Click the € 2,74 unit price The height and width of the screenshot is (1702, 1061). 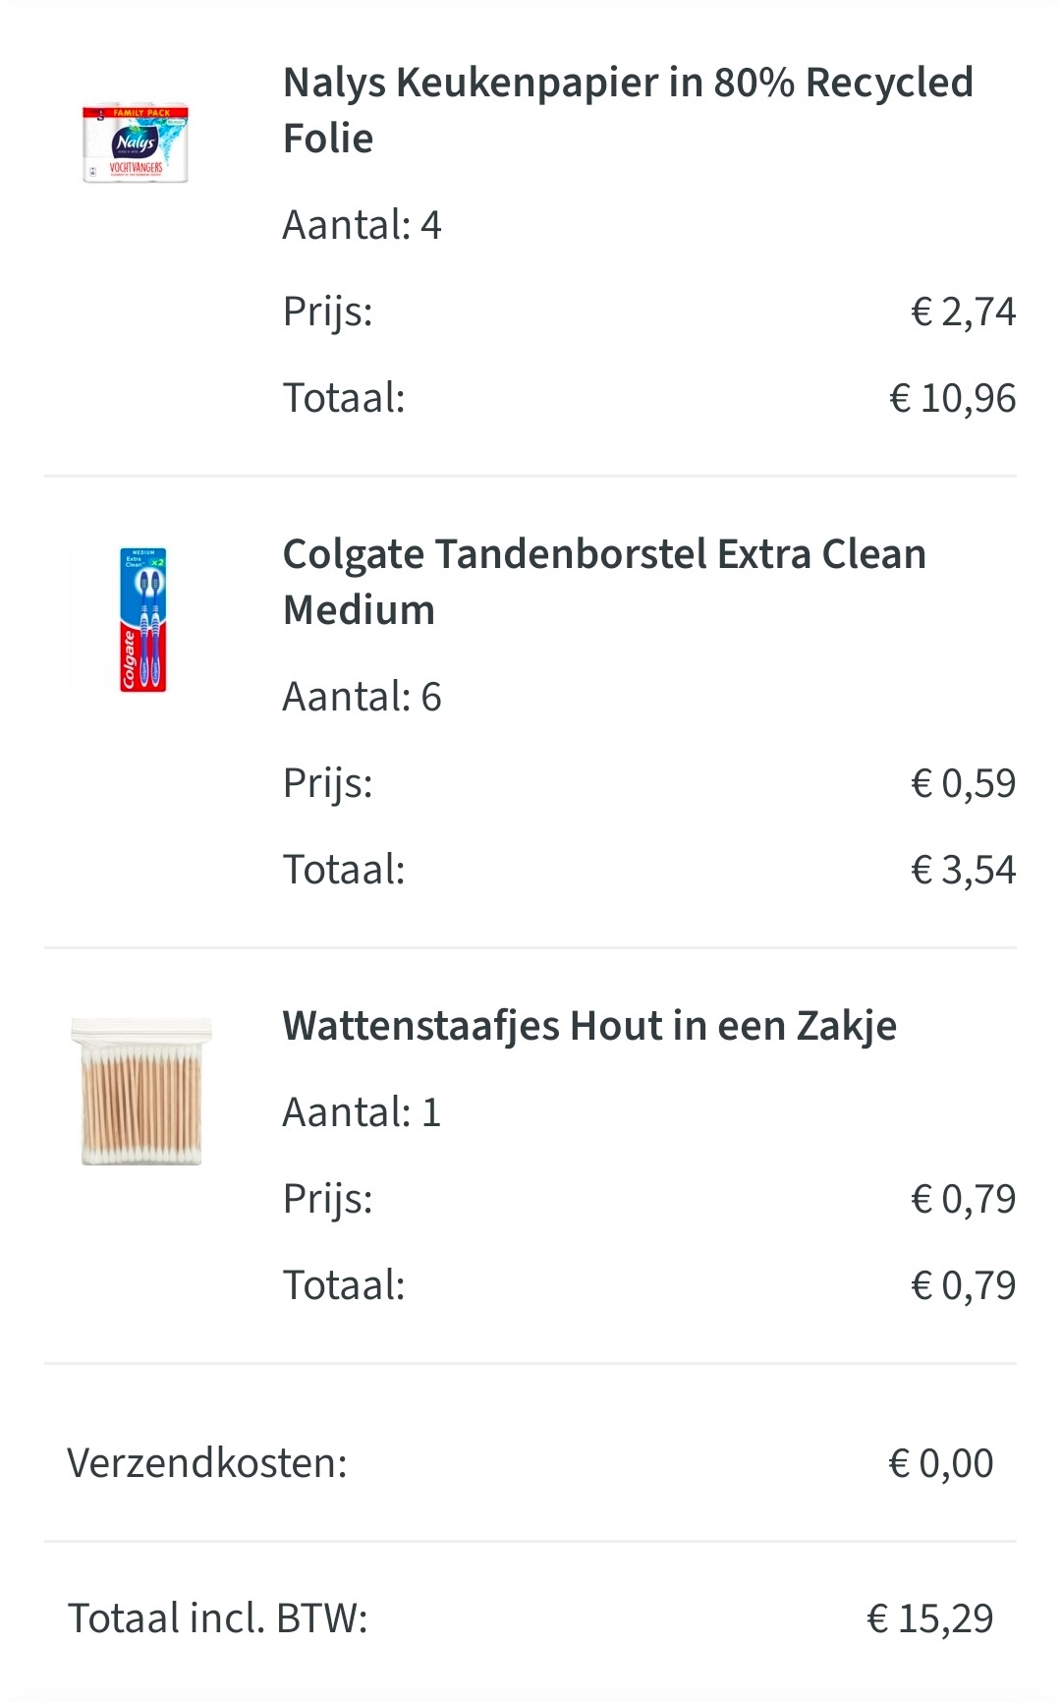(x=963, y=312)
